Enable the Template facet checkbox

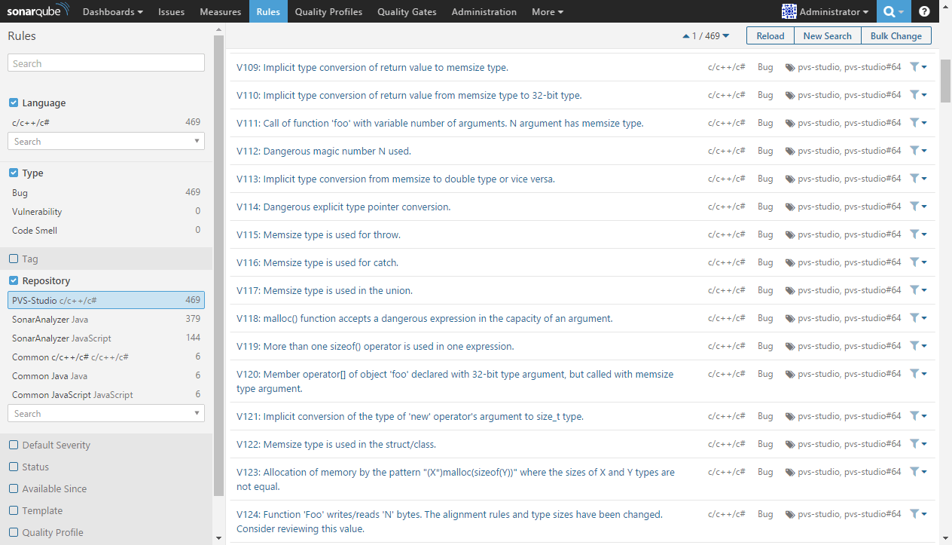14,510
